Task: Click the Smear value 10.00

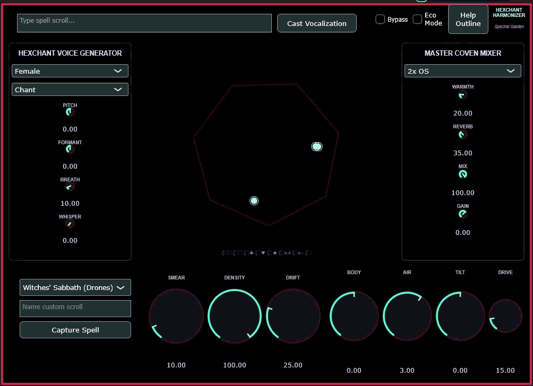Action: coord(176,365)
